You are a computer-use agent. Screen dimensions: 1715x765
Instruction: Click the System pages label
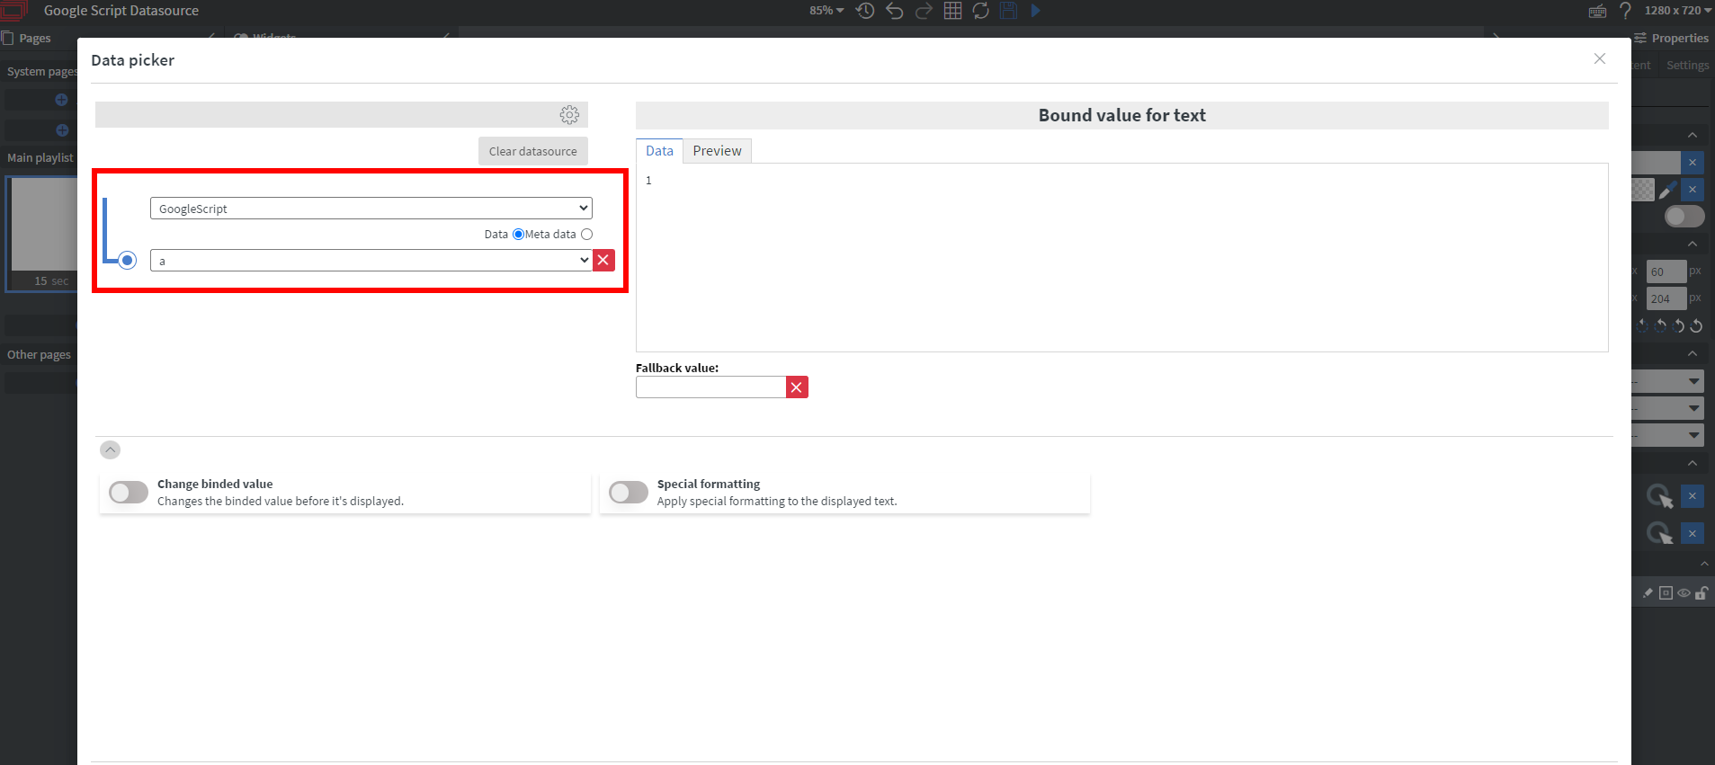click(42, 71)
